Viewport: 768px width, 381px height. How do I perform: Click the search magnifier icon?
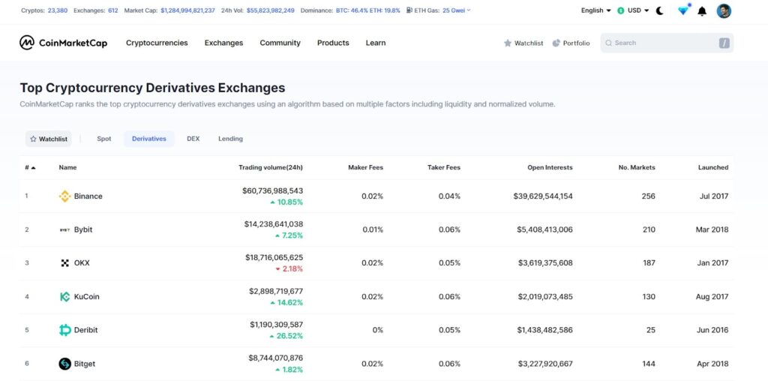pos(608,43)
